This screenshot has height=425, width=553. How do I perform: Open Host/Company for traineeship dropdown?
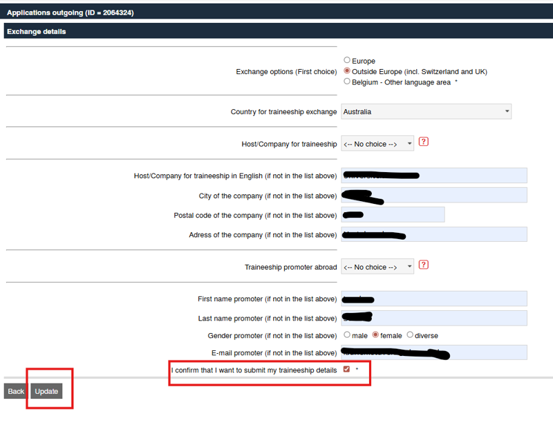[377, 144]
